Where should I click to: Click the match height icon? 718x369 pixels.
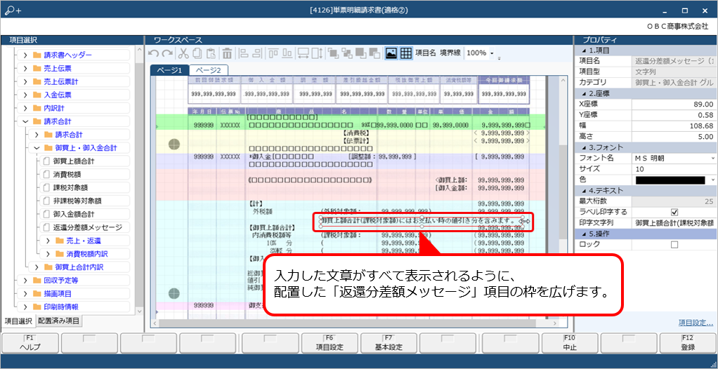[317, 53]
